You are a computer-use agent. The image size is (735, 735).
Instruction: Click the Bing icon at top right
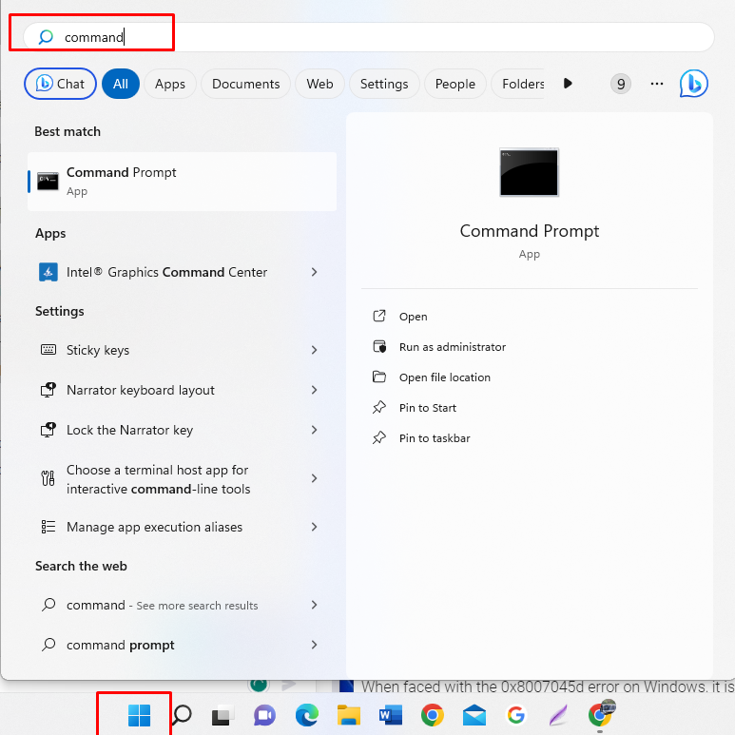pos(694,84)
